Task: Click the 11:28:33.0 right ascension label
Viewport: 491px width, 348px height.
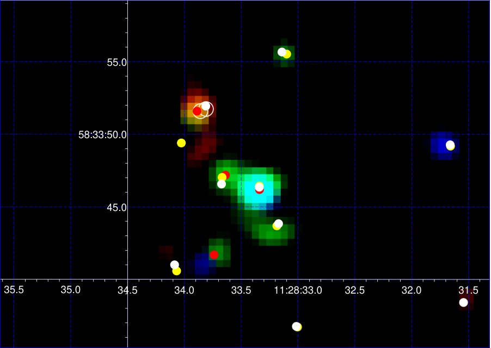Action: point(298,291)
